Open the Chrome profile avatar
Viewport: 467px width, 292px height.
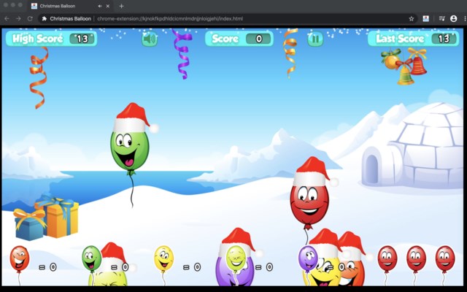point(454,18)
